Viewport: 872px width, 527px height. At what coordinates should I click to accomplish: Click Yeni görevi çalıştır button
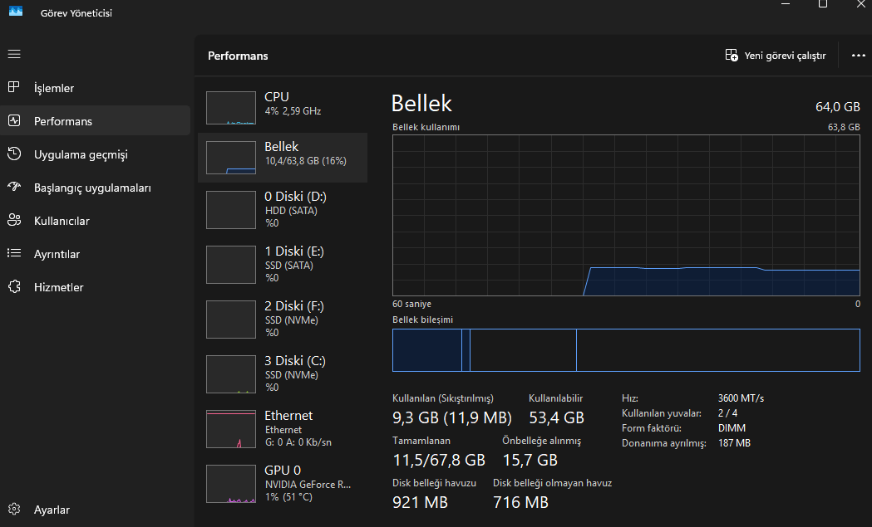tap(776, 56)
